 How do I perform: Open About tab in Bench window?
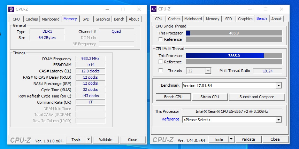276,19
